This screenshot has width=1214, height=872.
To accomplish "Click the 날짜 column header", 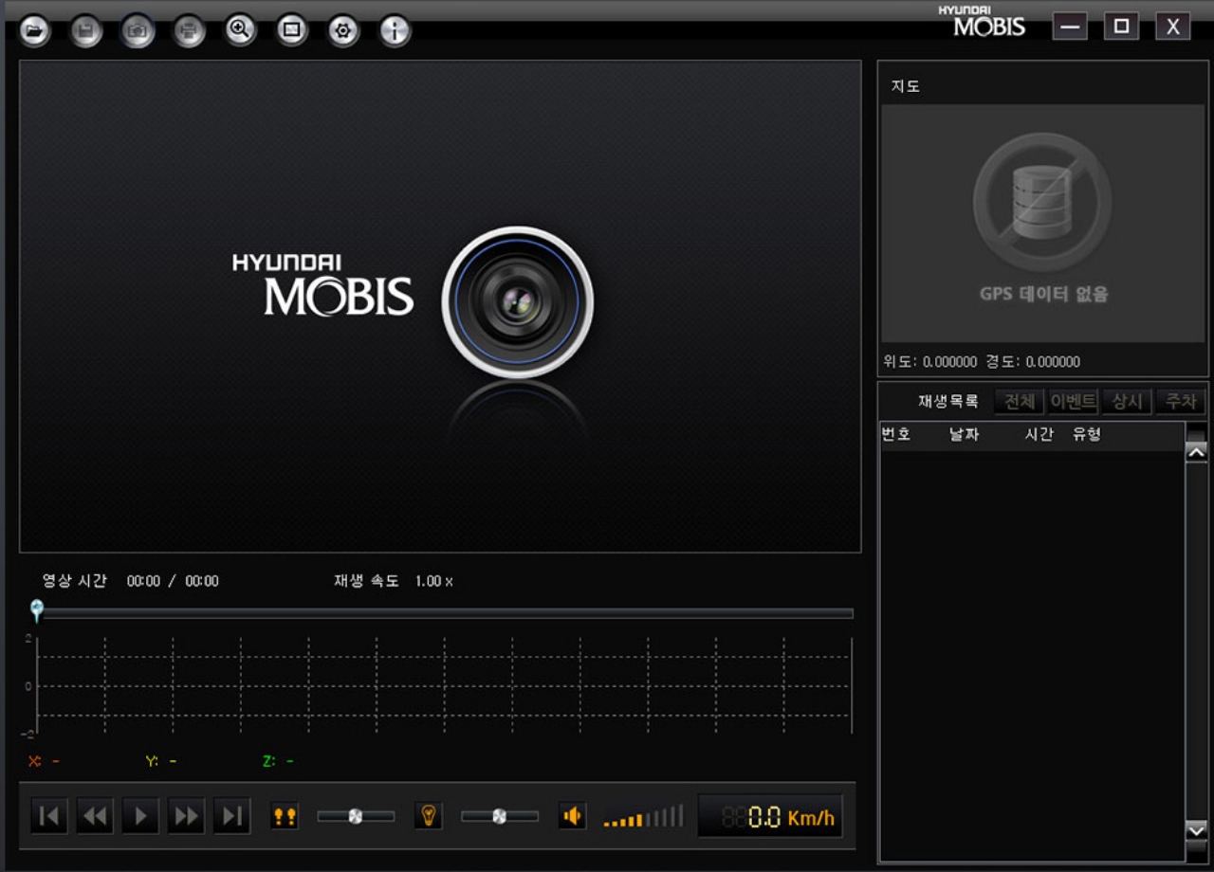I will pos(965,434).
